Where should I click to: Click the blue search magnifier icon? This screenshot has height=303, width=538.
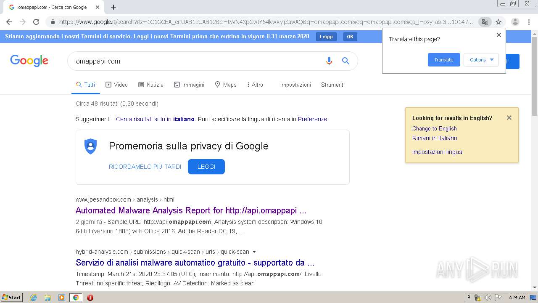tap(345, 61)
